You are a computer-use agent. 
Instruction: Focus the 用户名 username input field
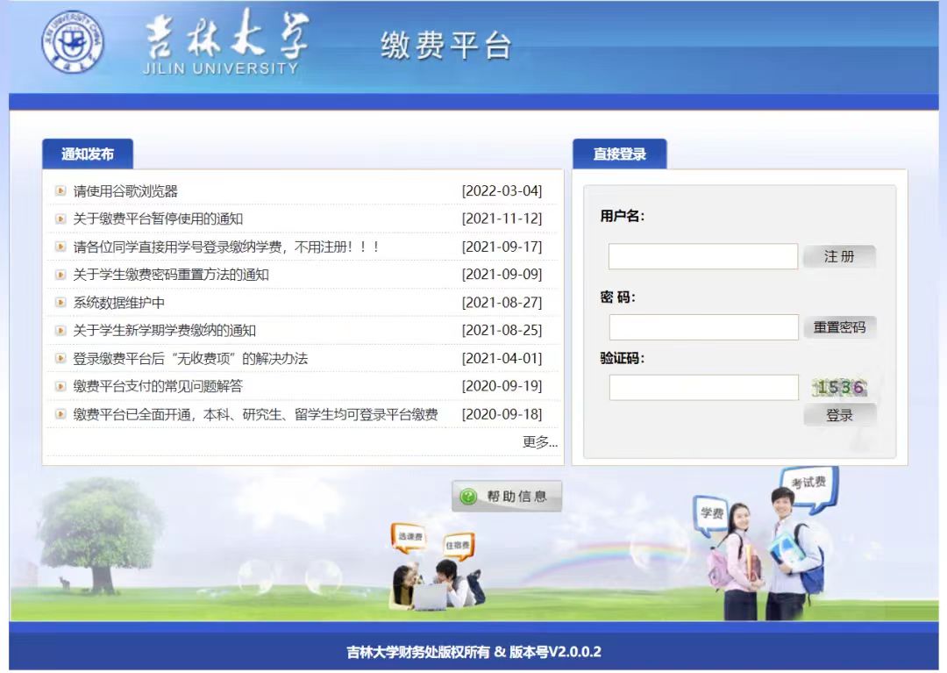(x=702, y=256)
